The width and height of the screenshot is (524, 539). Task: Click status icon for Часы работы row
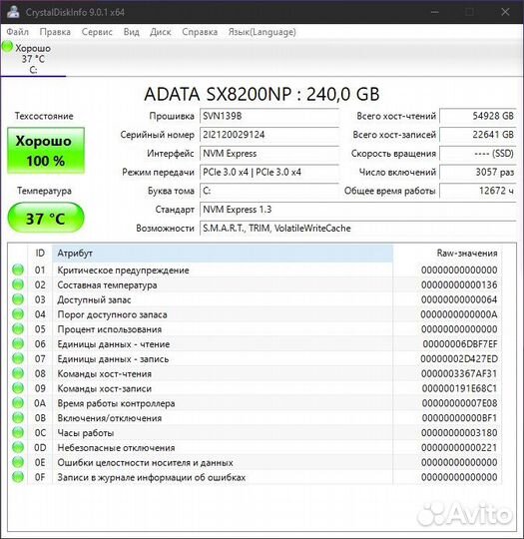(18, 432)
